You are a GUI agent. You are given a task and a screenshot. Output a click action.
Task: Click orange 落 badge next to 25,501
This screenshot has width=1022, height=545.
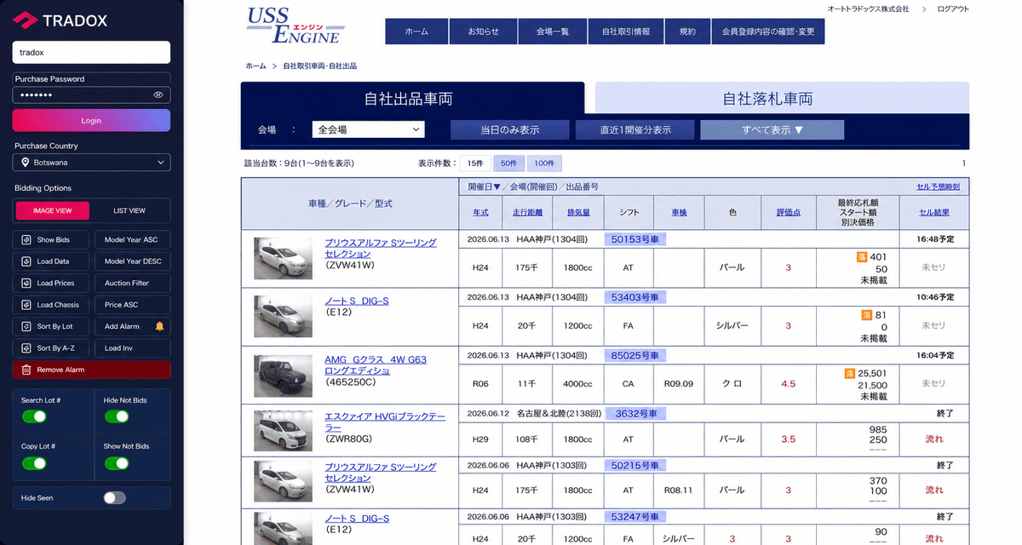pos(849,373)
